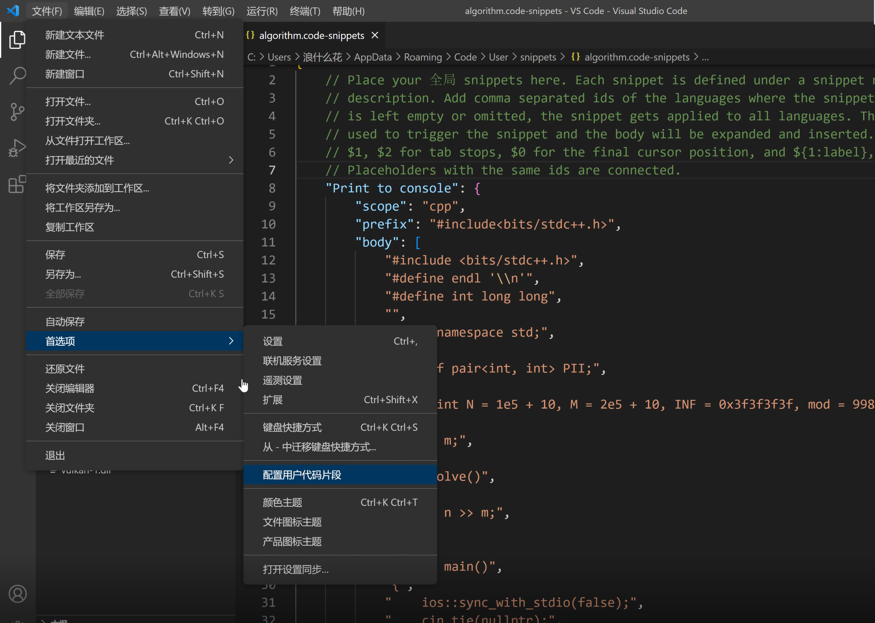Click Users in the breadcrumb path

[279, 57]
